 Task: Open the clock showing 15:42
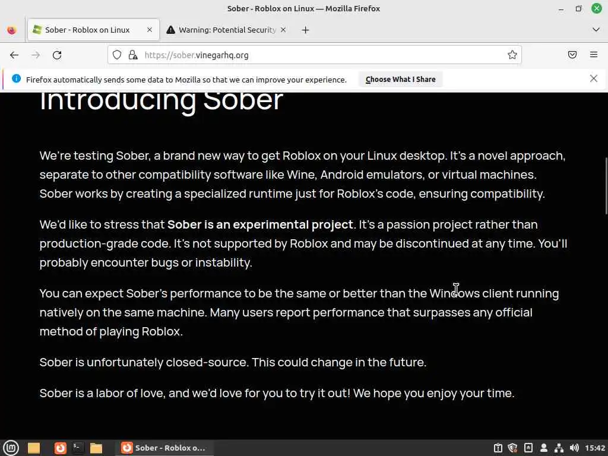pos(595,448)
